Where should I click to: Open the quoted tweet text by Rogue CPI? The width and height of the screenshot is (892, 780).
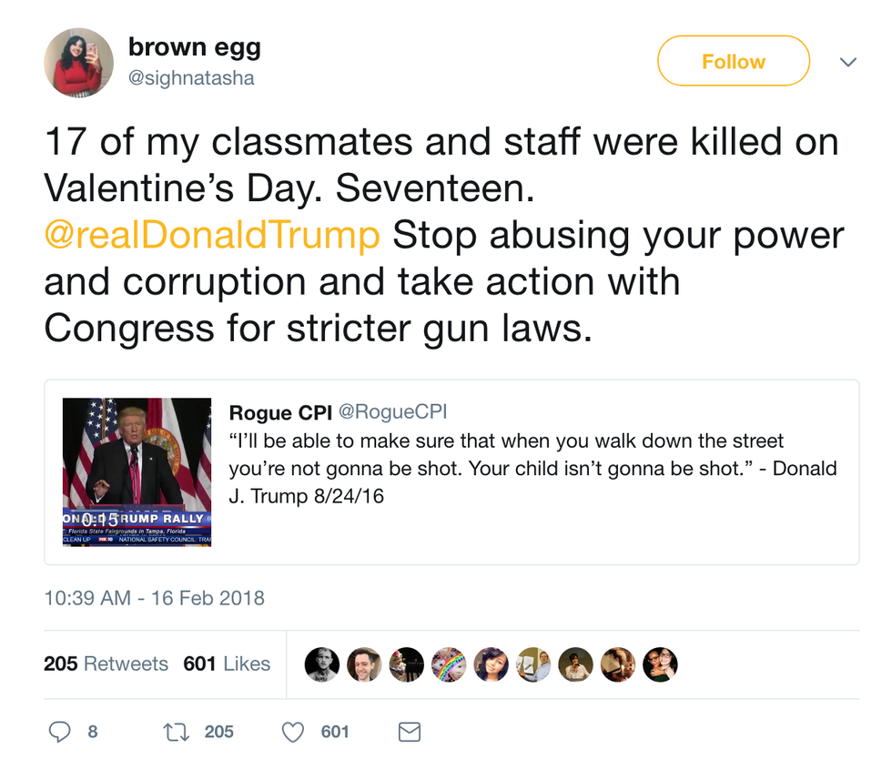click(532, 469)
